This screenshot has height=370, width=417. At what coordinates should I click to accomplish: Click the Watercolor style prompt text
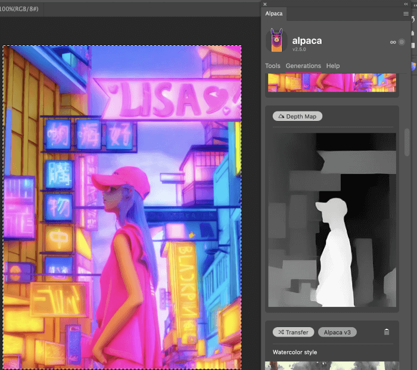[x=295, y=352]
